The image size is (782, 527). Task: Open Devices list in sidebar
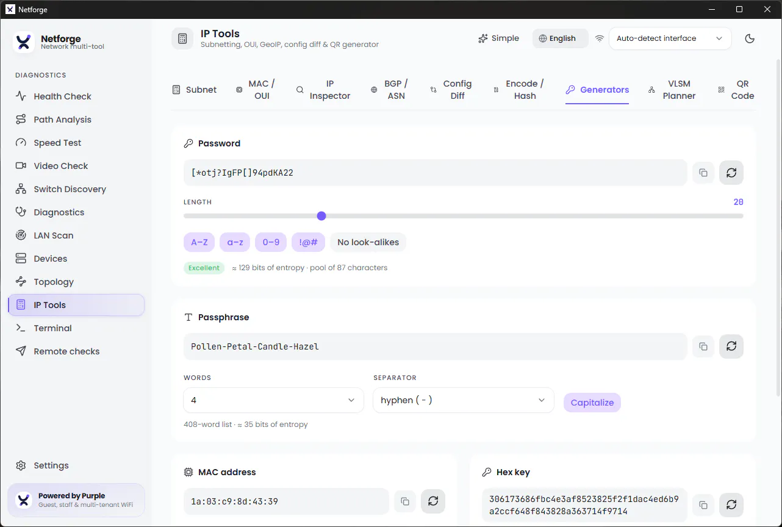(76, 259)
